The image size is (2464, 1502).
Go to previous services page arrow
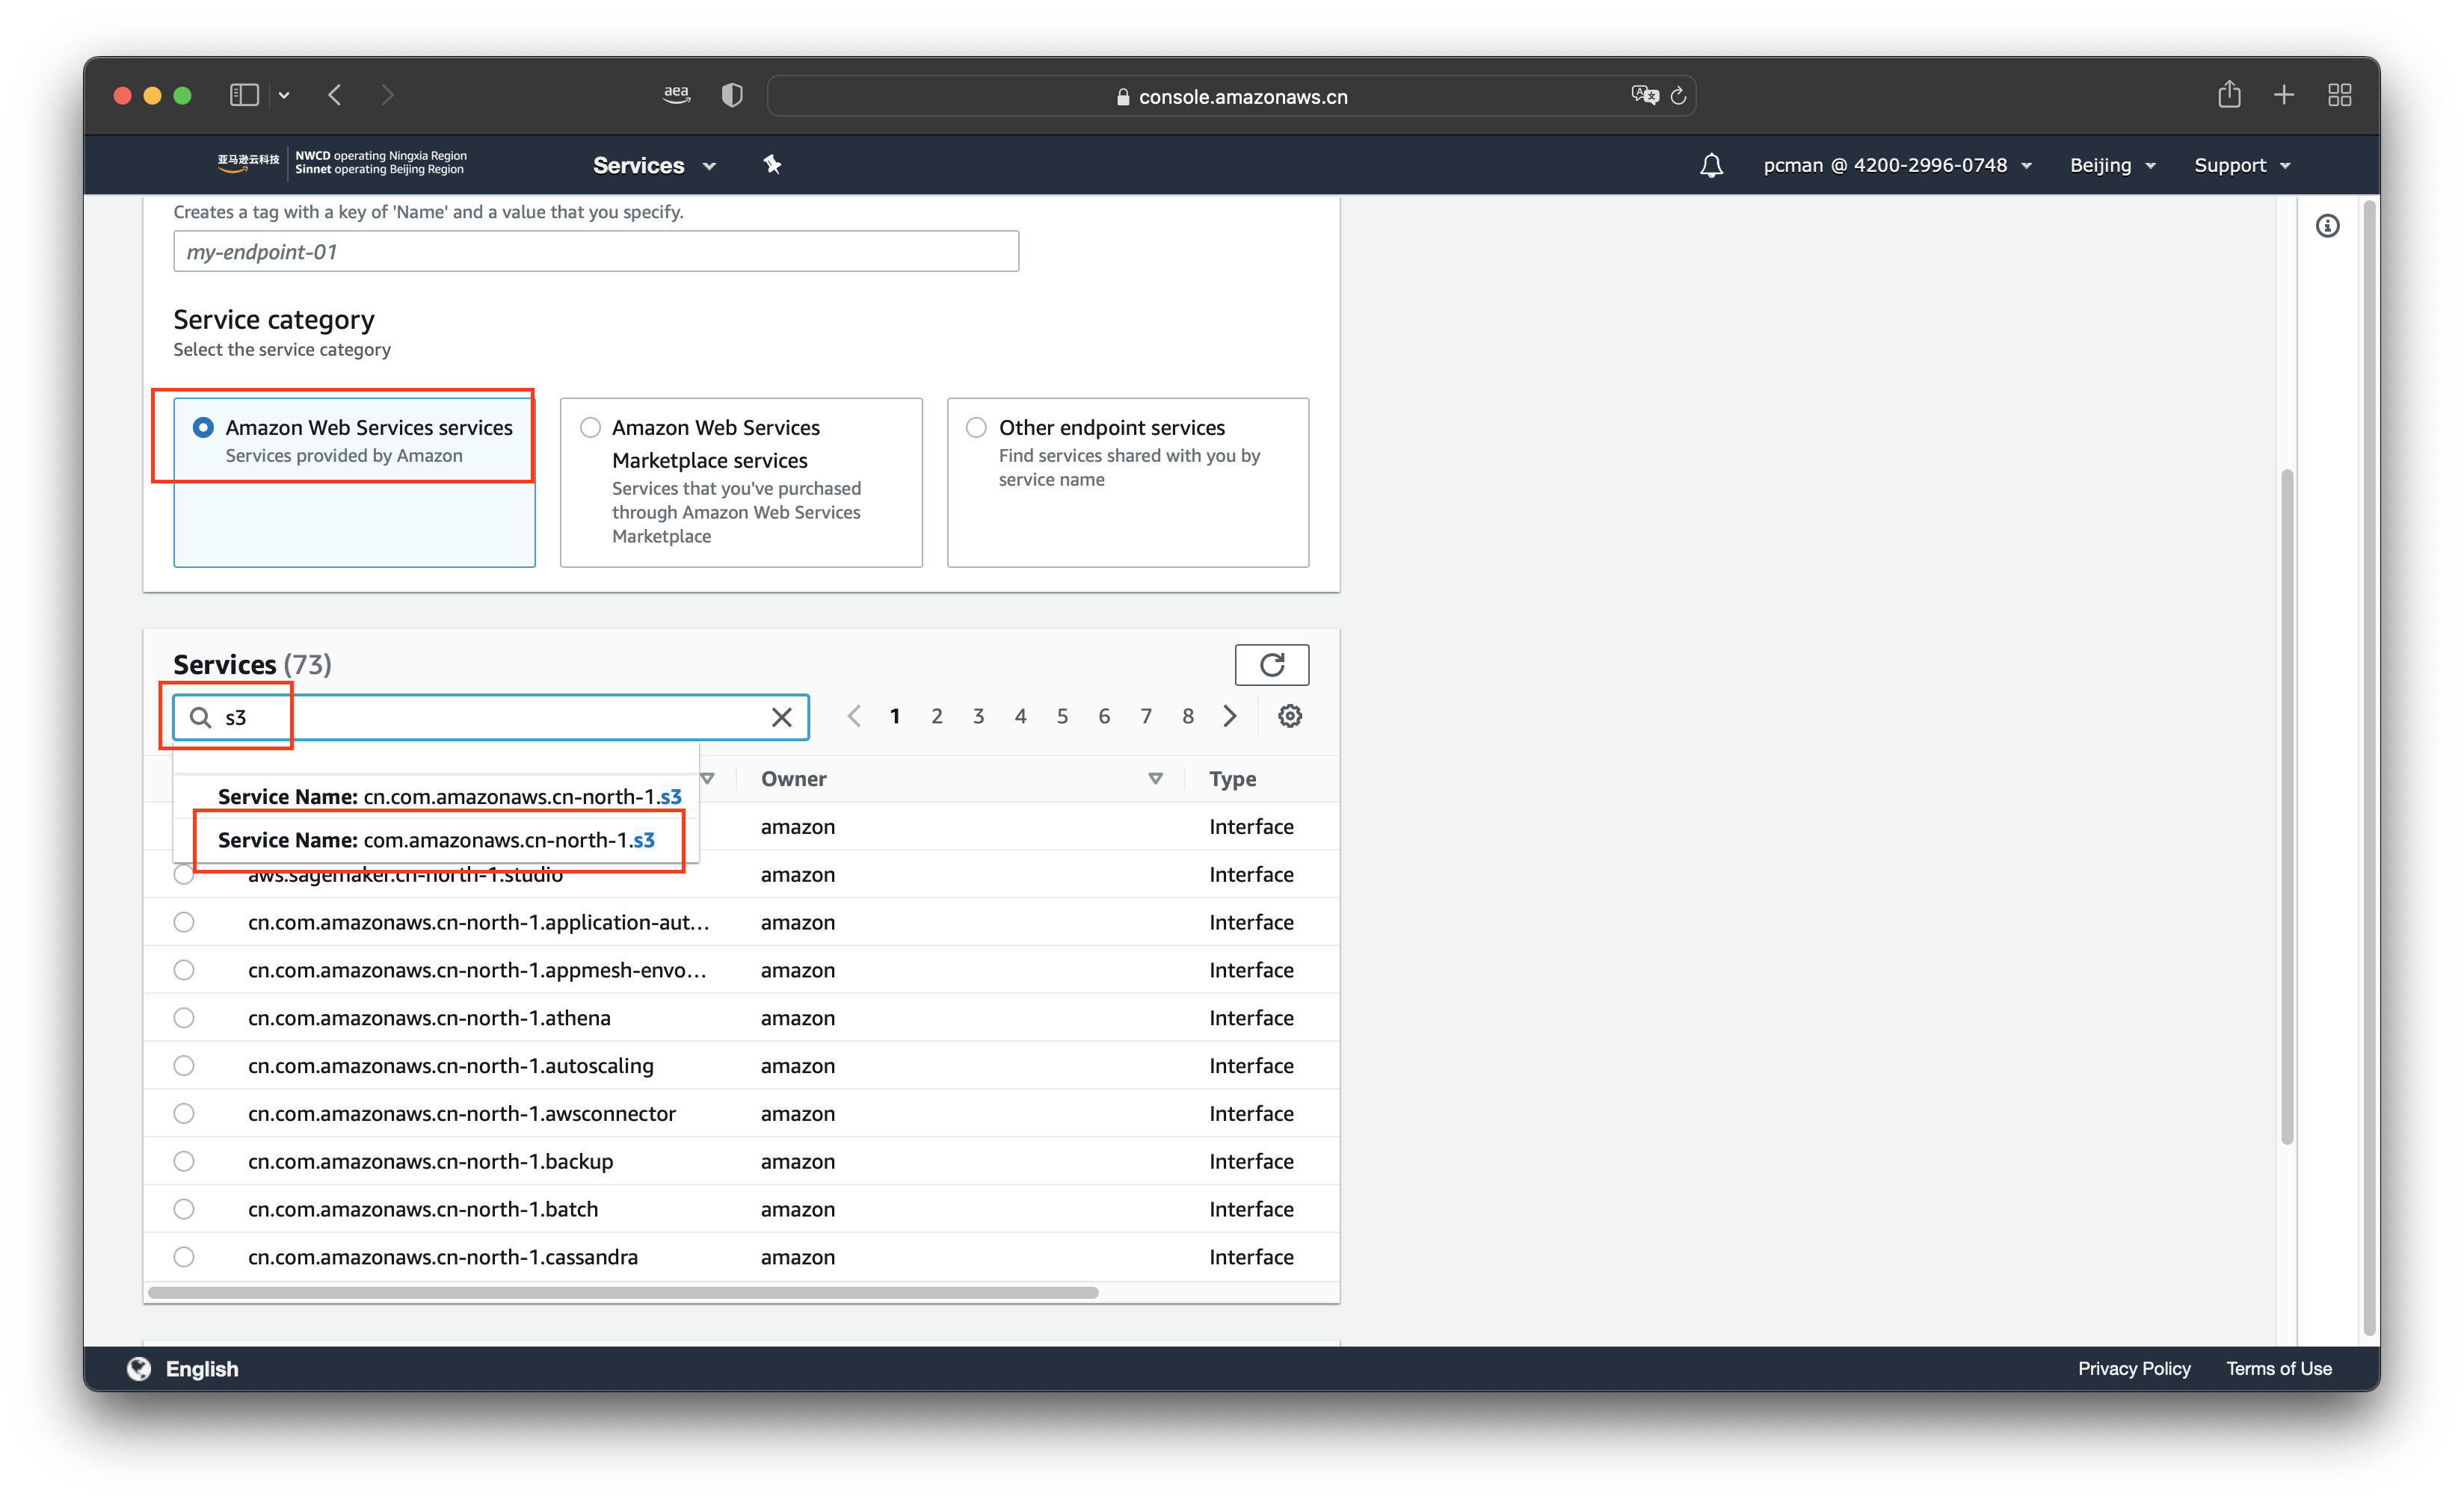853,716
